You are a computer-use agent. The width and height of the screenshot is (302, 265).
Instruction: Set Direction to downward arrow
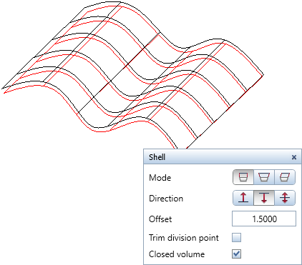point(264,198)
